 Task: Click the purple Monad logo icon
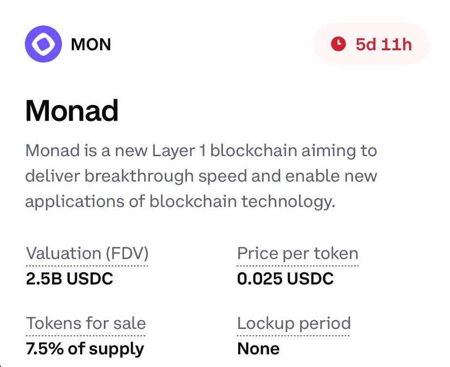43,44
